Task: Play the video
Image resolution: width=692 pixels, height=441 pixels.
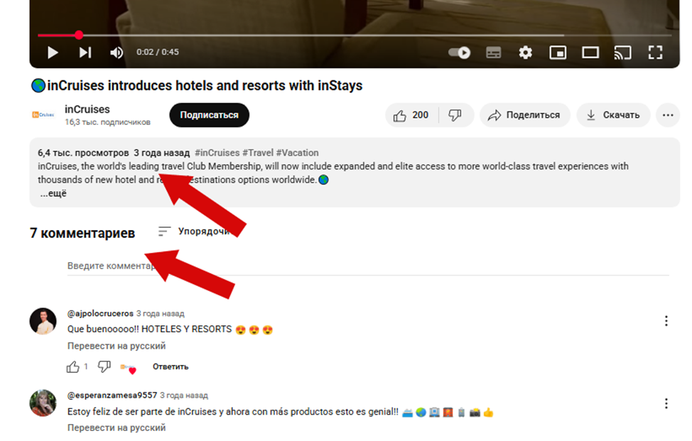Action: [53, 53]
